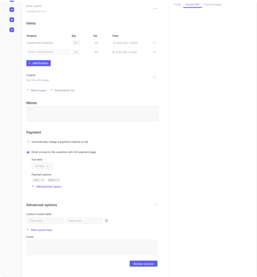Select Email invoice to the customer option
This screenshot has height=277, width=257.
tap(28, 152)
